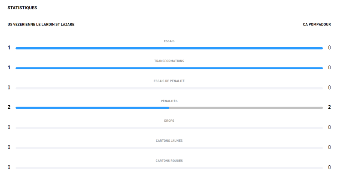The width and height of the screenshot is (338, 175).
Task: Click the grey part of the PÉNALITÉS bar
Action: pyautogui.click(x=246, y=108)
